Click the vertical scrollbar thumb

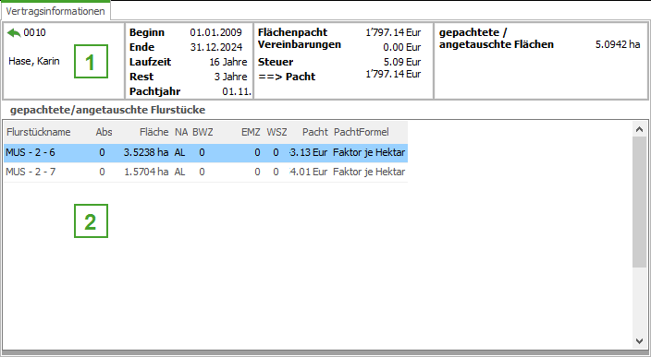[x=639, y=202]
